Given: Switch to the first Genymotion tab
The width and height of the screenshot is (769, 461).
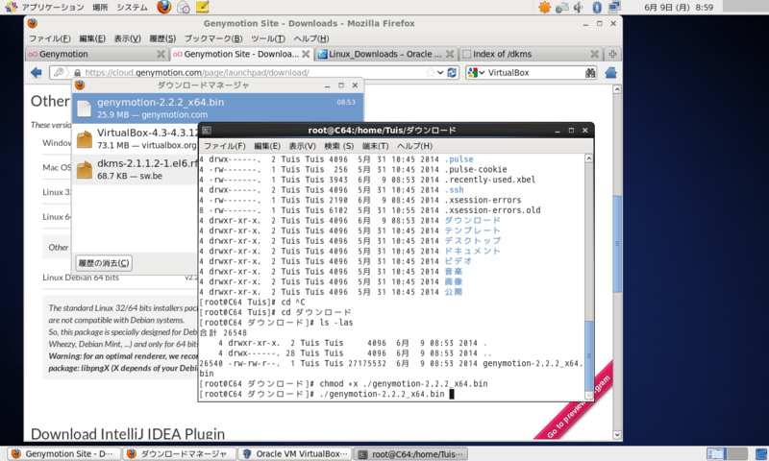Looking at the screenshot, I should 96,54.
